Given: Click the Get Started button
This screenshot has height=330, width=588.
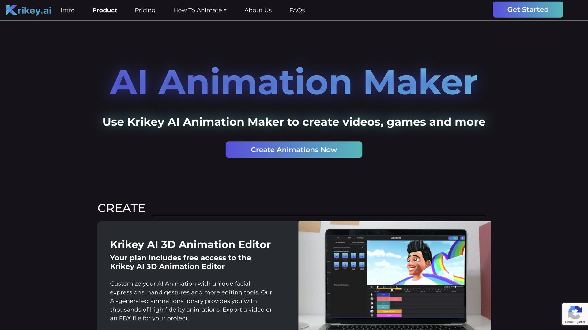Looking at the screenshot, I should click(x=527, y=9).
